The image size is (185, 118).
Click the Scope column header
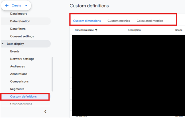(x=179, y=30)
